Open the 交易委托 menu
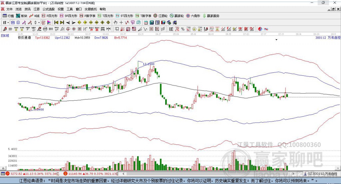The width and height of the screenshot is (341, 184). [x=91, y=9]
